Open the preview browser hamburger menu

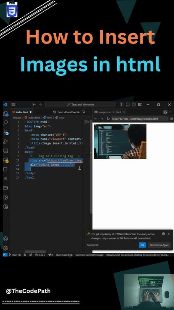tap(171, 119)
